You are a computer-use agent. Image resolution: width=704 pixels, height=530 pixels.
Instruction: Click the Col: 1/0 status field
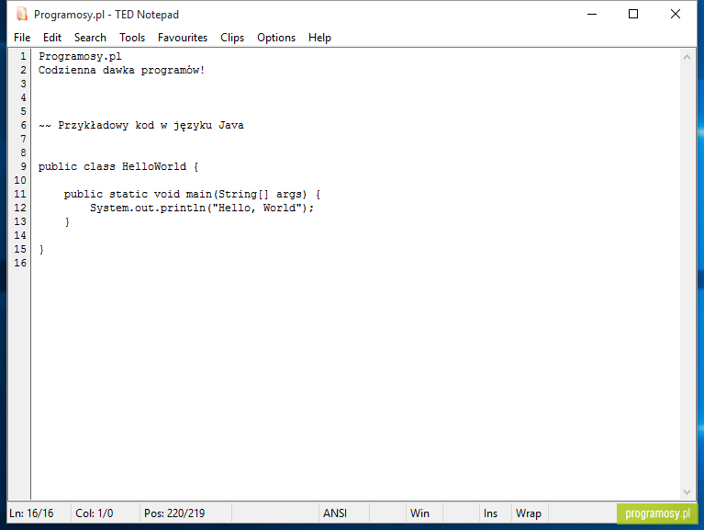click(x=105, y=513)
